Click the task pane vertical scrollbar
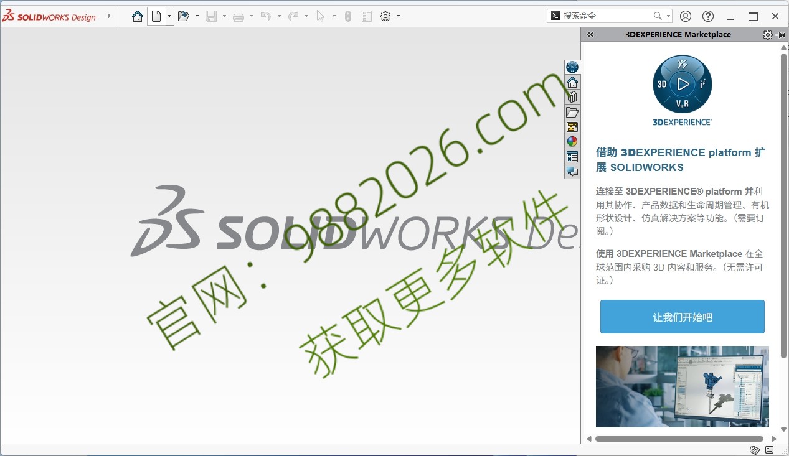The width and height of the screenshot is (789, 456). coord(784,205)
